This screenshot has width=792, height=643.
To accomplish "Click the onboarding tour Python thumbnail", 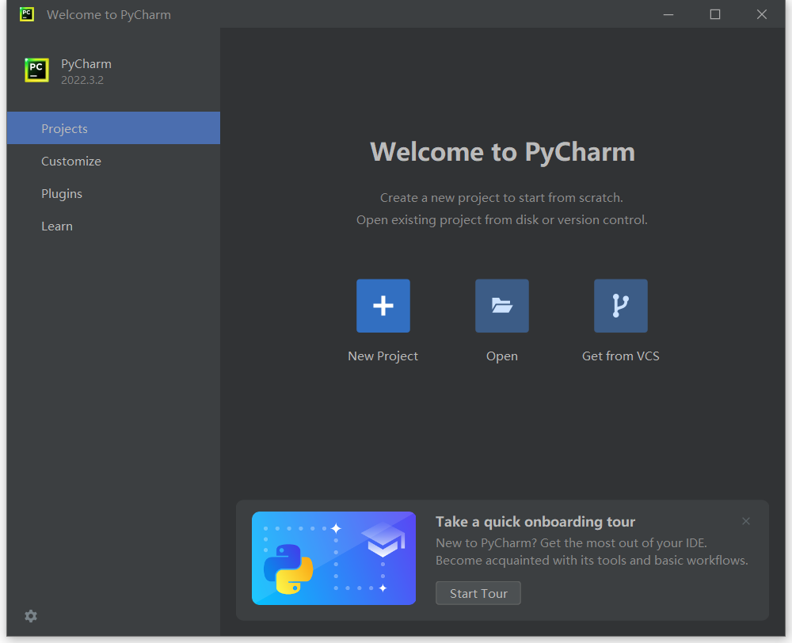I will [334, 558].
